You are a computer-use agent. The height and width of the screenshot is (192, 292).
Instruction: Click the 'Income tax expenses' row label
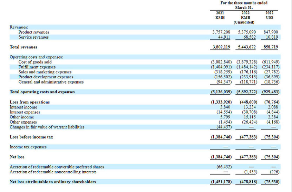[x=28, y=147]
